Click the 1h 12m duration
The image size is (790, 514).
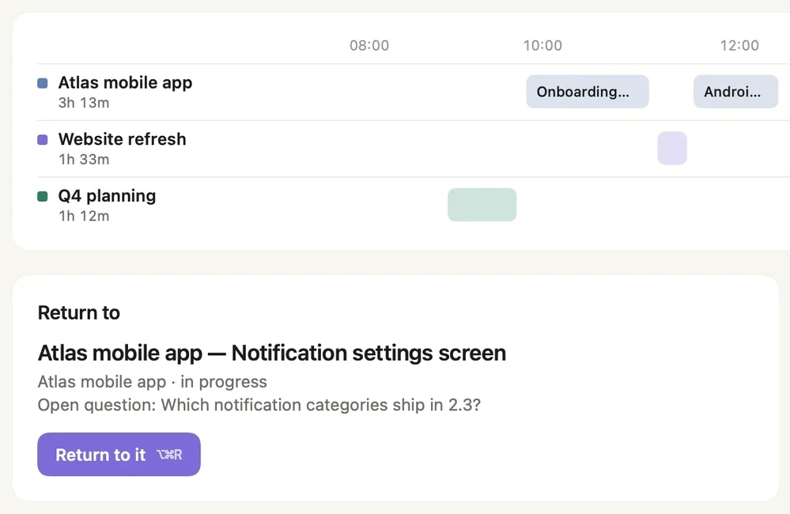[84, 216]
